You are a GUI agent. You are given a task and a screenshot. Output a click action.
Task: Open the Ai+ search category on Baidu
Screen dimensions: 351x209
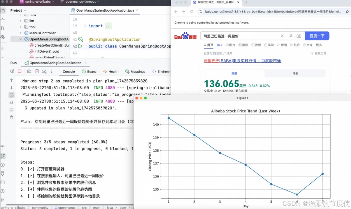[x=220, y=45]
